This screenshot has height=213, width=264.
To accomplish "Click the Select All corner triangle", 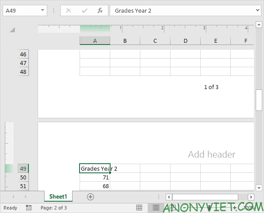I will click(x=12, y=30).
